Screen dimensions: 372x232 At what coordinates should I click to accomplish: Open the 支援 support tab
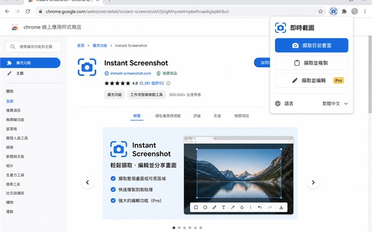pos(217,116)
